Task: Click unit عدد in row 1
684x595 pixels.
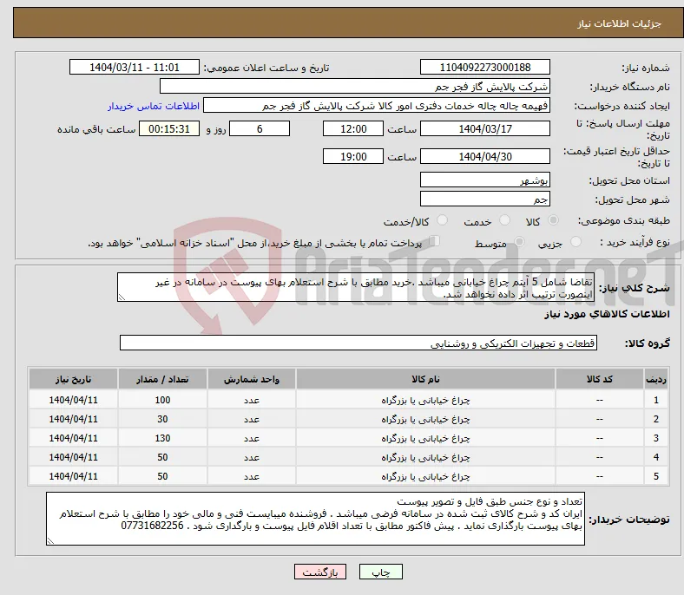Action: coord(251,400)
